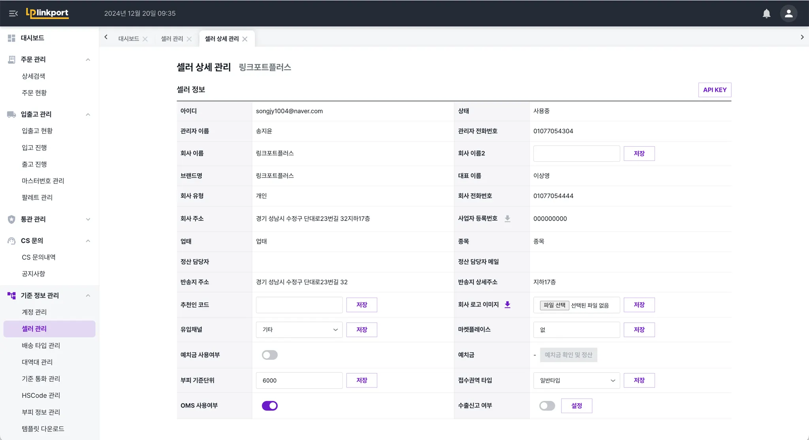
Task: Close the 셀러 상세 관리 tab
Action: pyautogui.click(x=245, y=39)
